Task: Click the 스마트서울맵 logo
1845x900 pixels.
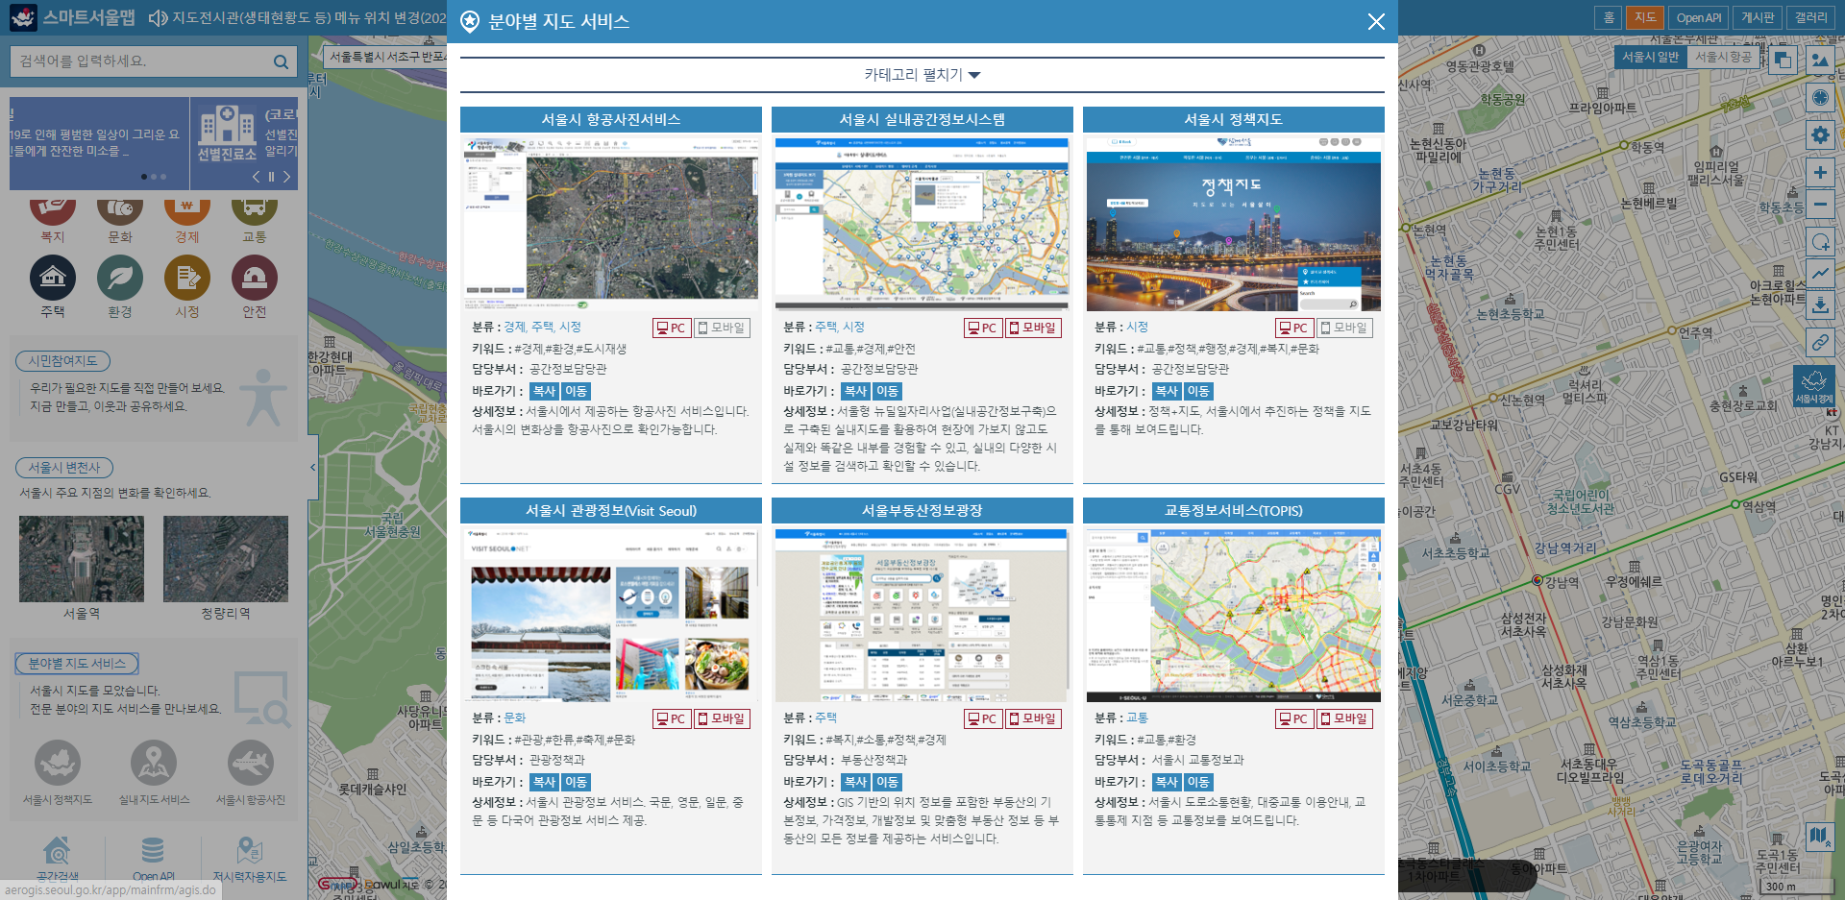Action: pyautogui.click(x=72, y=17)
